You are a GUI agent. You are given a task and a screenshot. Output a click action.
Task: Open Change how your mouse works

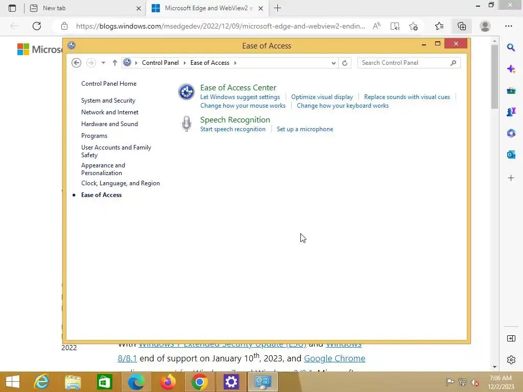(243, 106)
